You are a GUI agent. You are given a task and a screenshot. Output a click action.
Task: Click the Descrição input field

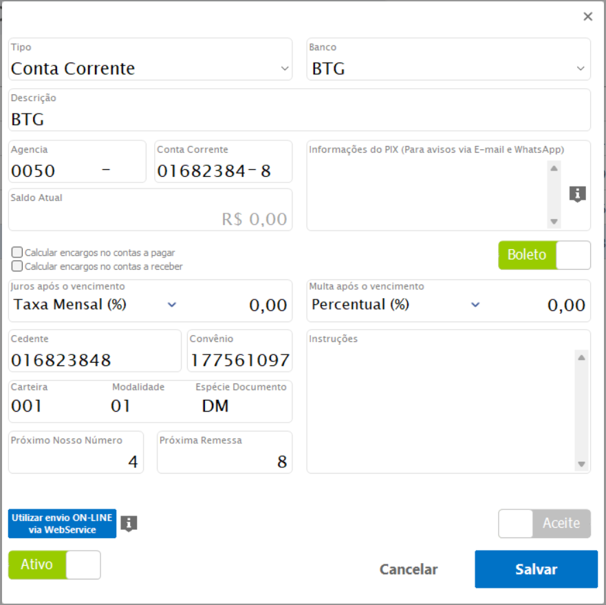(299, 119)
